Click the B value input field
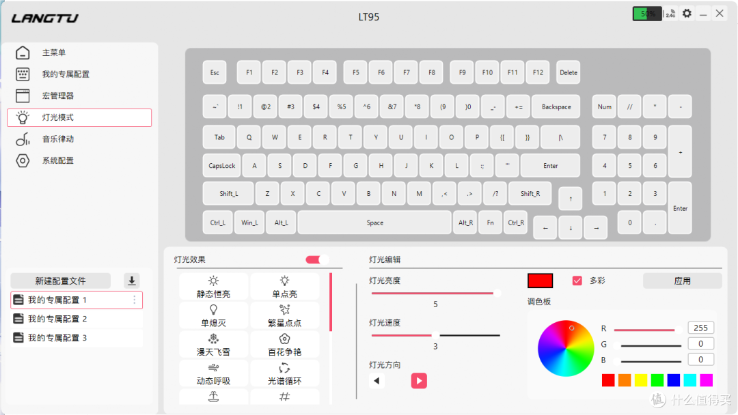Screen dimensions: 738x415 [700, 360]
